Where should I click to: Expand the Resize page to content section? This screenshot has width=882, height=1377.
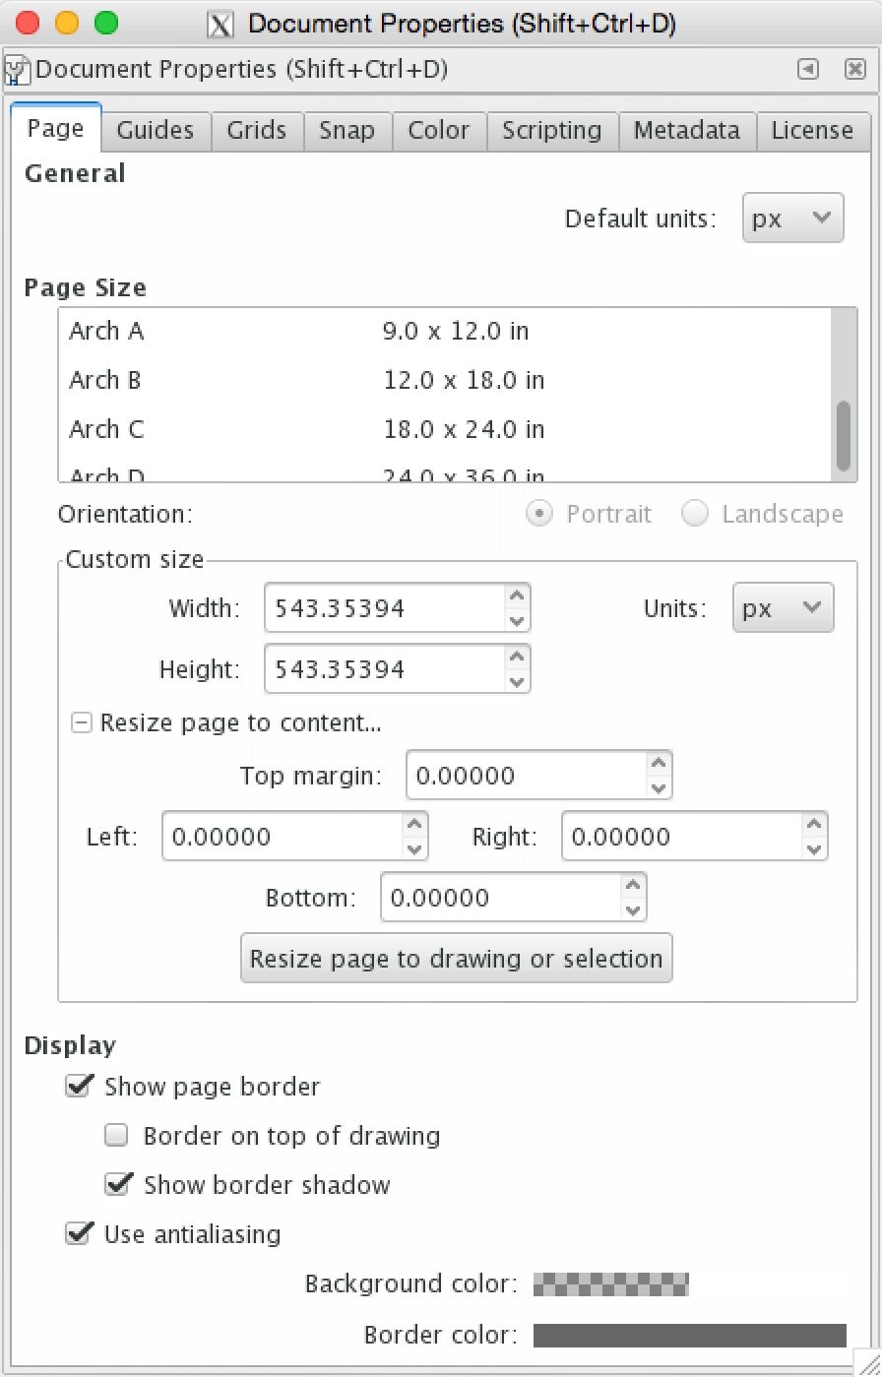point(82,722)
